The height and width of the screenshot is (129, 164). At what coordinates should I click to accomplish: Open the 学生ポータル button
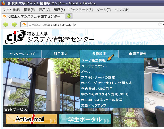point(85,119)
